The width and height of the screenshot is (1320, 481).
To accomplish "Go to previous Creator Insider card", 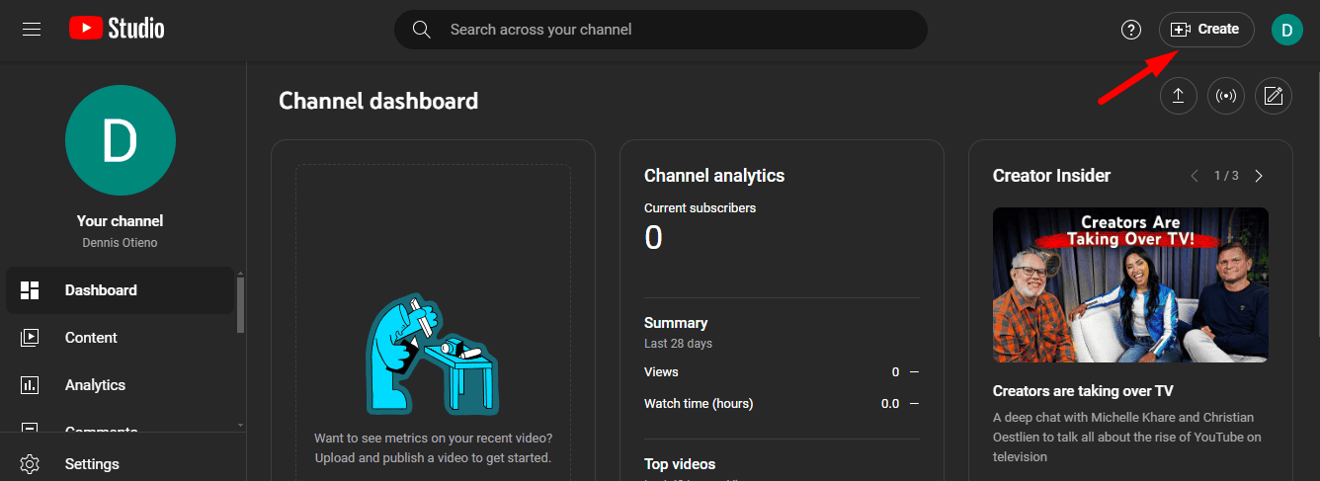I will pyautogui.click(x=1195, y=176).
